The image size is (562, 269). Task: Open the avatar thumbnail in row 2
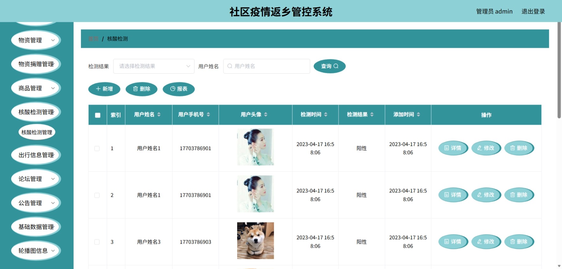click(x=255, y=194)
